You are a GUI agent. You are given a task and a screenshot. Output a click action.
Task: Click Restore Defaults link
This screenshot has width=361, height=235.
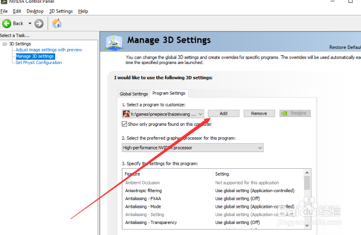point(345,47)
